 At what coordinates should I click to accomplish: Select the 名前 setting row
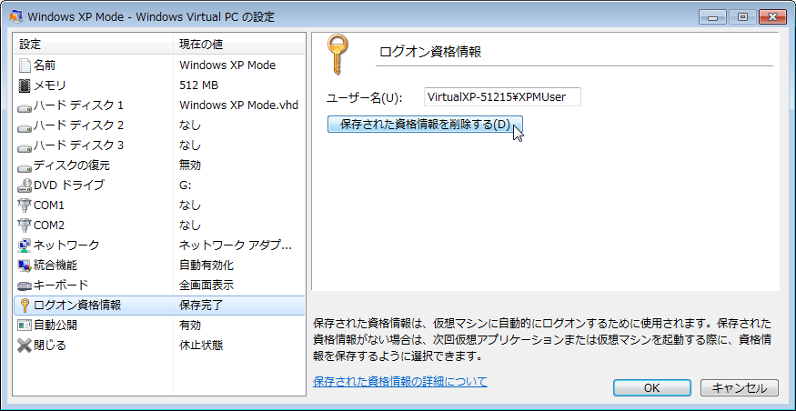pyautogui.click(x=159, y=65)
